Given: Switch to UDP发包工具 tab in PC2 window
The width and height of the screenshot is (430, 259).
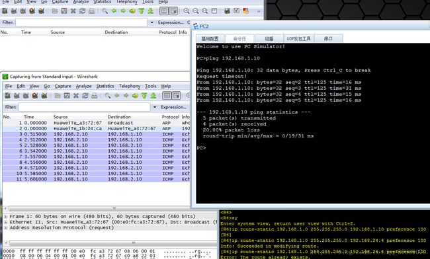Looking at the screenshot, I should tap(298, 38).
